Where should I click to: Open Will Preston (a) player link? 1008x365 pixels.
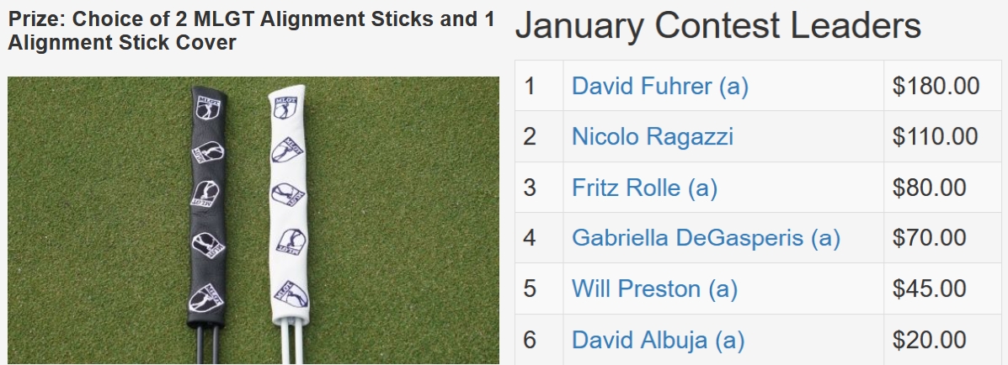(654, 288)
